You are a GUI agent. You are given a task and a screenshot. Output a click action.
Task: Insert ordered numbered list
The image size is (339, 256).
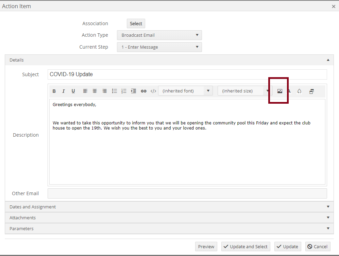pos(124,91)
